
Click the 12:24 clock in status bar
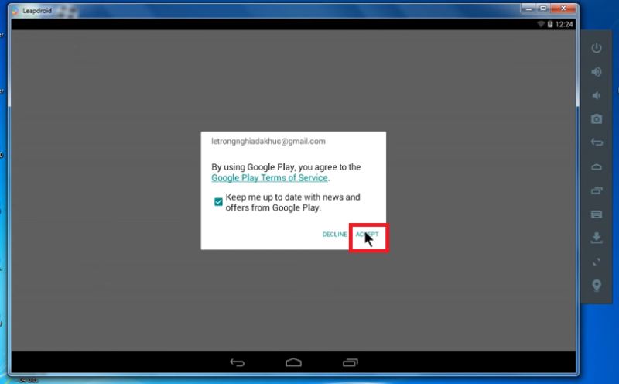tap(565, 25)
